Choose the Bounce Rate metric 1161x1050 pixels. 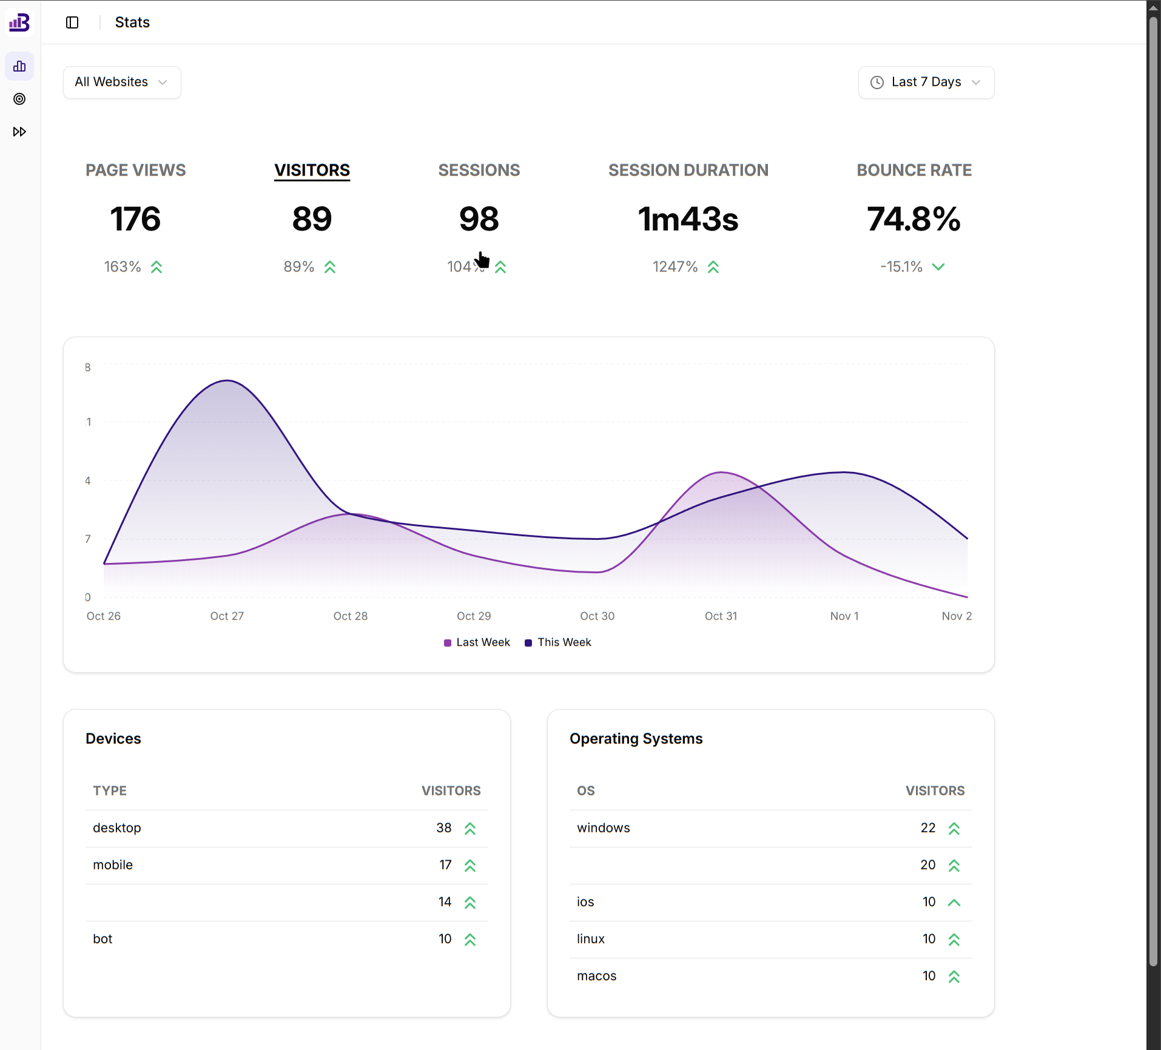(x=914, y=170)
